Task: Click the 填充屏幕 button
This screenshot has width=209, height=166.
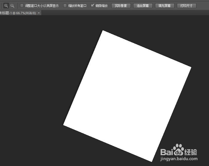Action: [165, 5]
